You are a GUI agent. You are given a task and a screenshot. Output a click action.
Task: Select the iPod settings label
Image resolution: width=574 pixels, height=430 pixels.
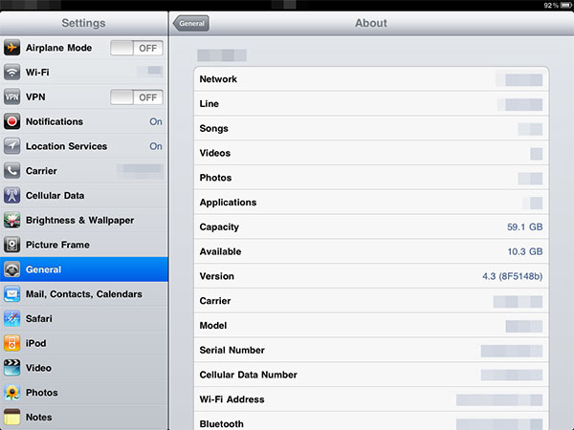pyautogui.click(x=36, y=343)
